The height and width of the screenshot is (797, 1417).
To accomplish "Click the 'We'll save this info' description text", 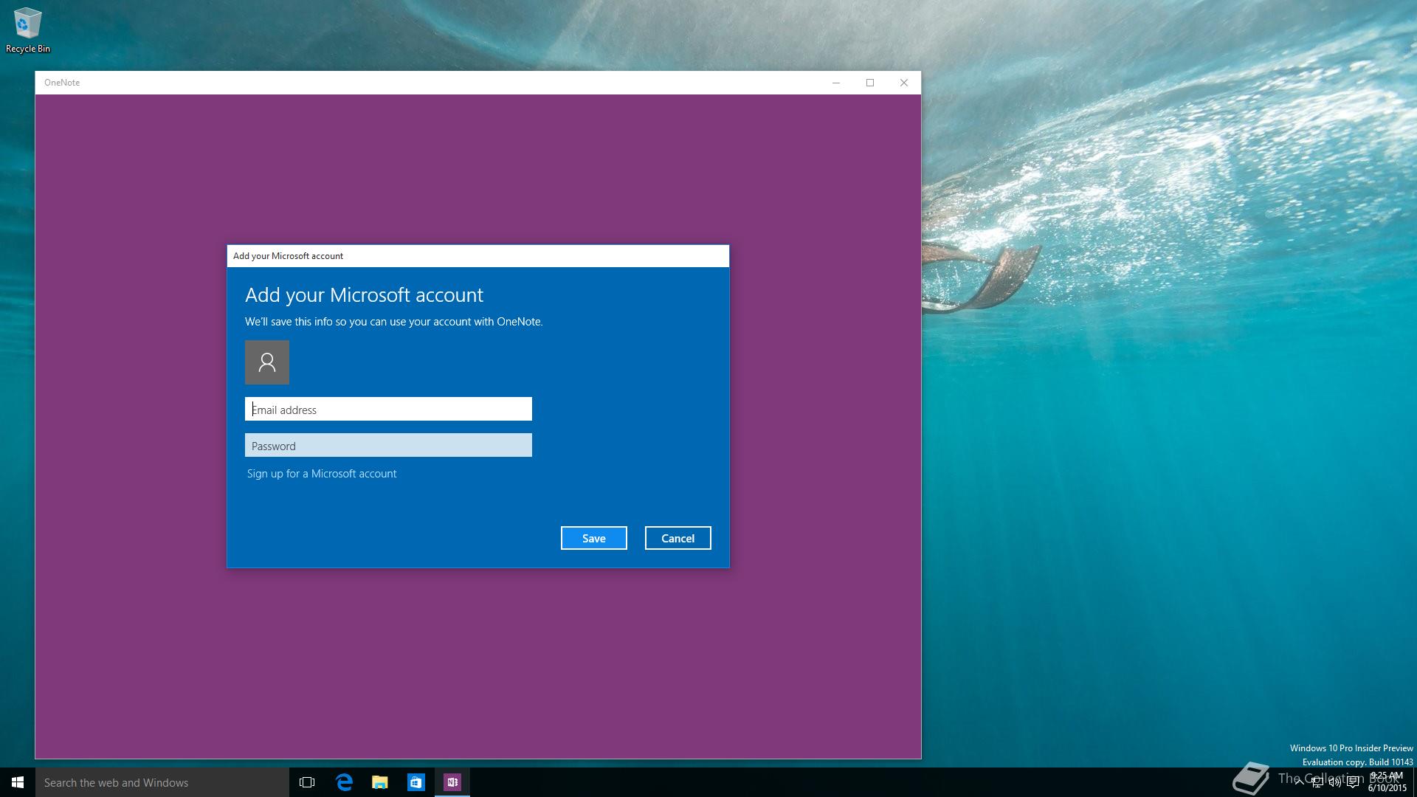I will click(x=393, y=322).
